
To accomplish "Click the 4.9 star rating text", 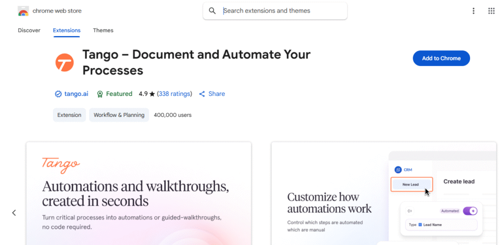I will click(147, 94).
